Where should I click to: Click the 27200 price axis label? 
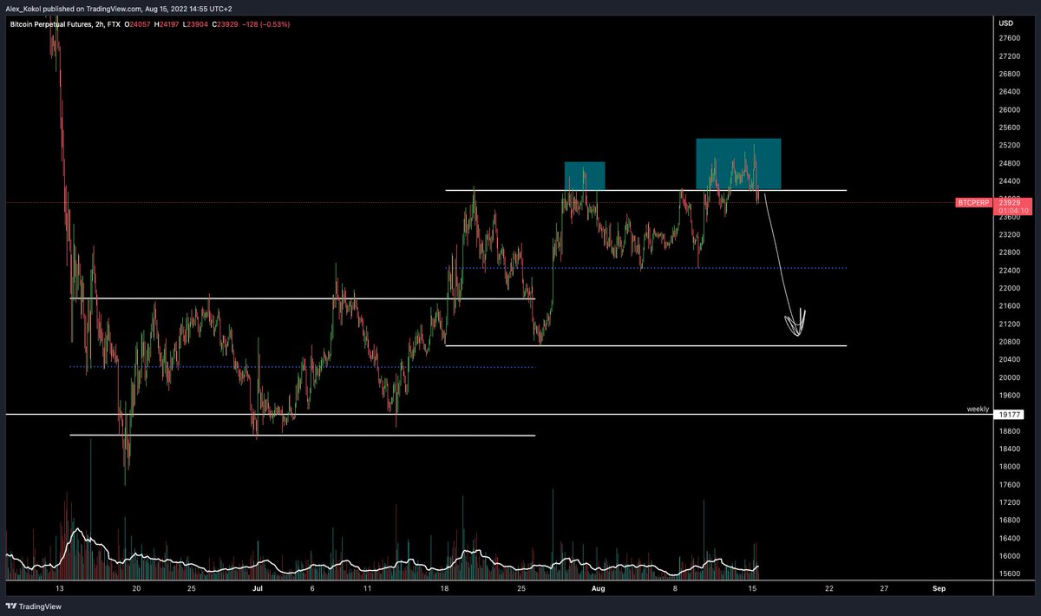pos(1008,56)
